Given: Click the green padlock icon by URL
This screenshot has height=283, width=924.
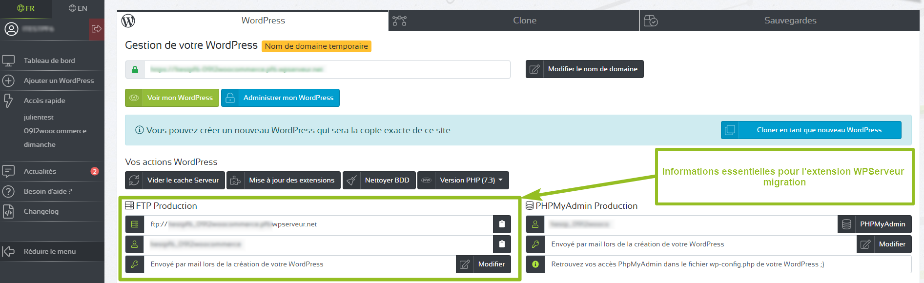Looking at the screenshot, I should (135, 69).
